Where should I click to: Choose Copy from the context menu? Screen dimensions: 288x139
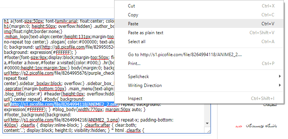[199, 15]
